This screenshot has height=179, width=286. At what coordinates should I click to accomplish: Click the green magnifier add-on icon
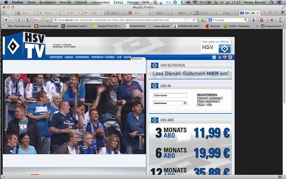coord(202,20)
